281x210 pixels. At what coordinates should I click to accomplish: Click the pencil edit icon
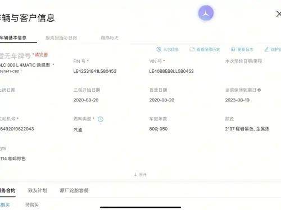[266, 49]
